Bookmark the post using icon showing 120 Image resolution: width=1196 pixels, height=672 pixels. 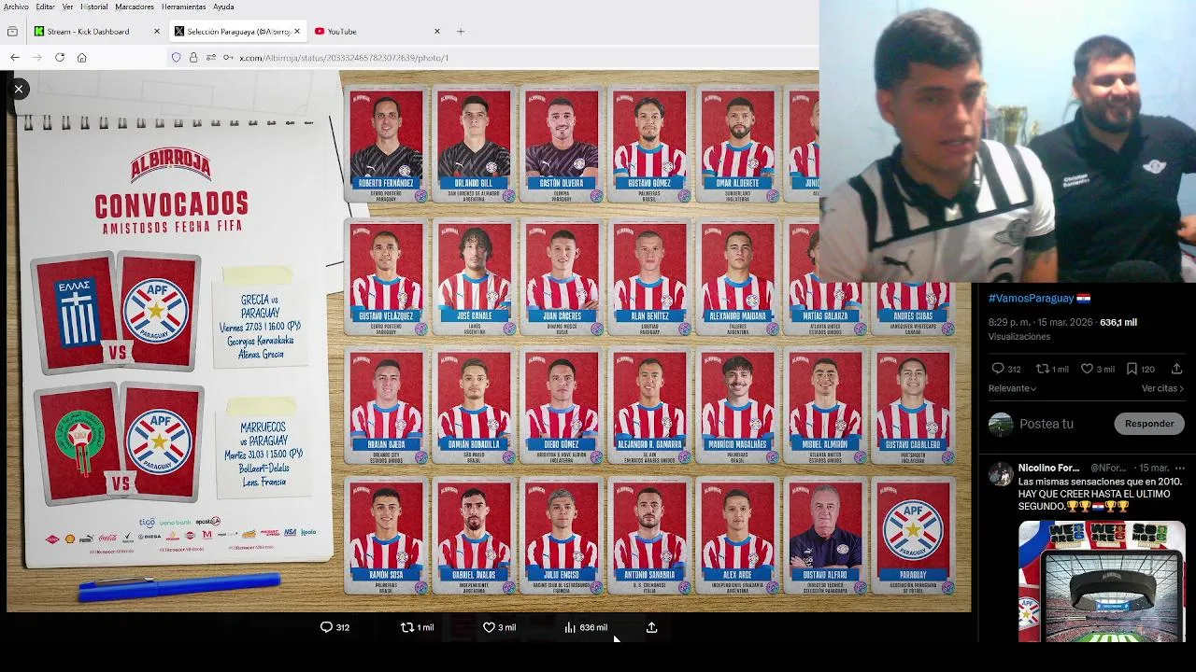[1132, 369]
